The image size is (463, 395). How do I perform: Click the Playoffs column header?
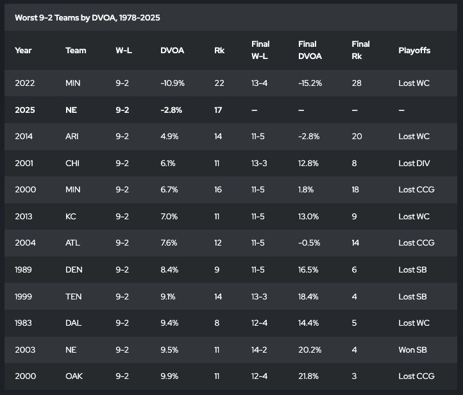[x=414, y=51]
